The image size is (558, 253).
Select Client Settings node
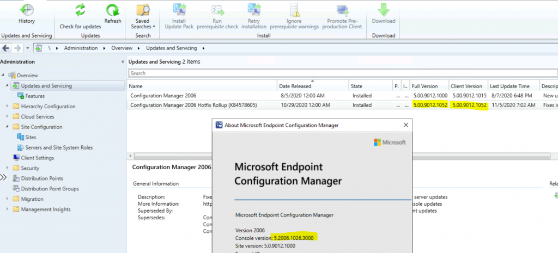[38, 158]
